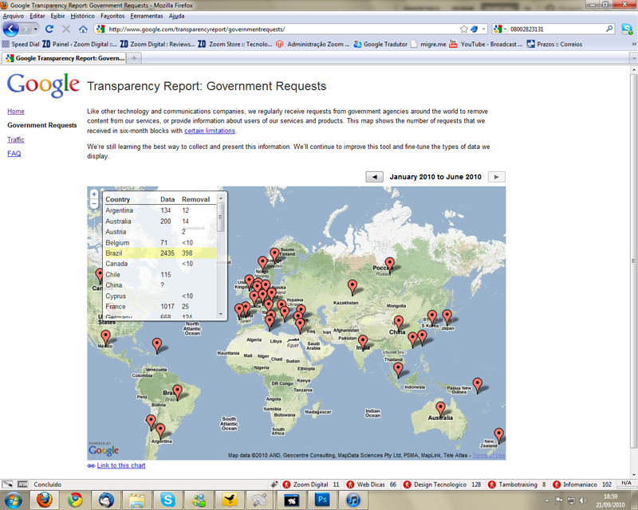This screenshot has height=510, width=638.
Task: Open the Painel Zoom Digital bookmark
Action: (79, 45)
